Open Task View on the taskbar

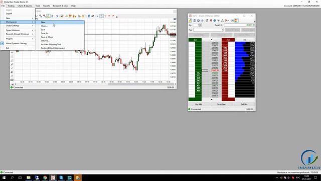coord(20,177)
